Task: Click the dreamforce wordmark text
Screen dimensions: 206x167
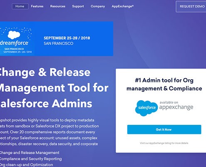Action: coord(14,43)
